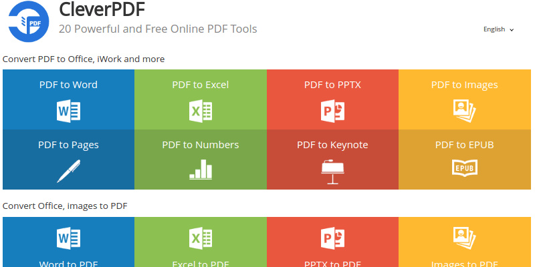Click the pen icon under PDF to Pages
The image size is (535, 267).
click(x=68, y=171)
